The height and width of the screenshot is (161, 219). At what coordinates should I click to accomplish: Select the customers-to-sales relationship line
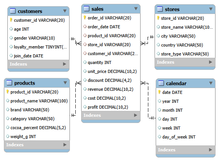point(76,41)
